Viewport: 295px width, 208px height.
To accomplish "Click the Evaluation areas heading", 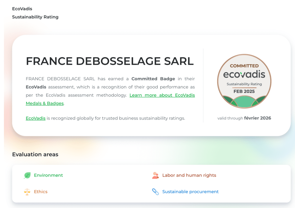I will point(35,155).
